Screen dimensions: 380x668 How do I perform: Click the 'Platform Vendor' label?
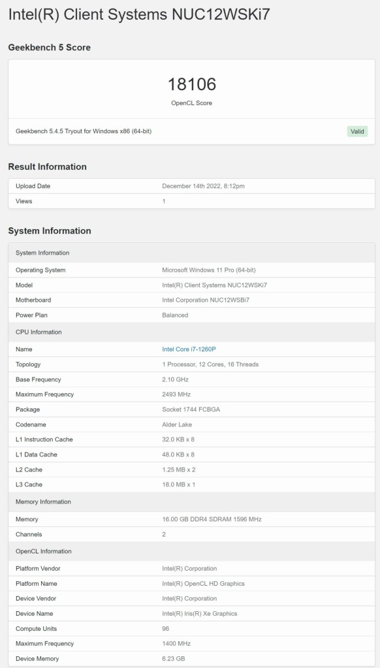(38, 569)
